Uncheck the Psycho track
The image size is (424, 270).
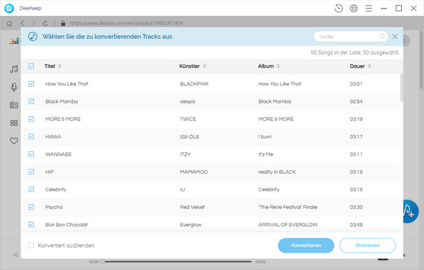click(x=31, y=207)
